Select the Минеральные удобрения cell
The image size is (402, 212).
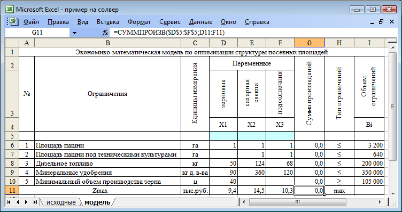coord(107,173)
